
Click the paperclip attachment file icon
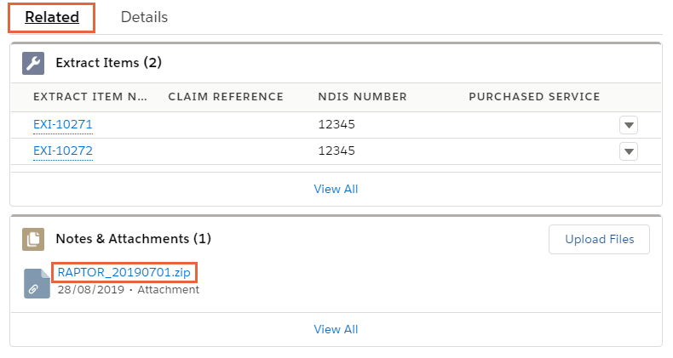coord(37,283)
